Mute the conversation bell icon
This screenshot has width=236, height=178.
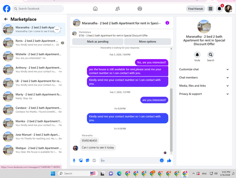coord(197,55)
